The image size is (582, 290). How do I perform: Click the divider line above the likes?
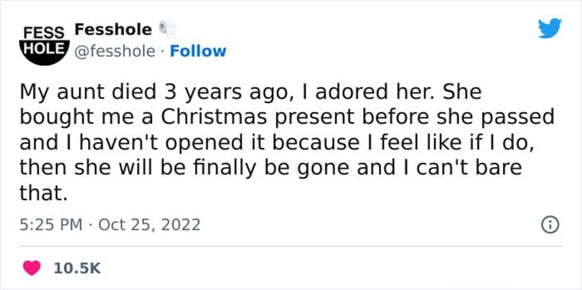pos(291,246)
